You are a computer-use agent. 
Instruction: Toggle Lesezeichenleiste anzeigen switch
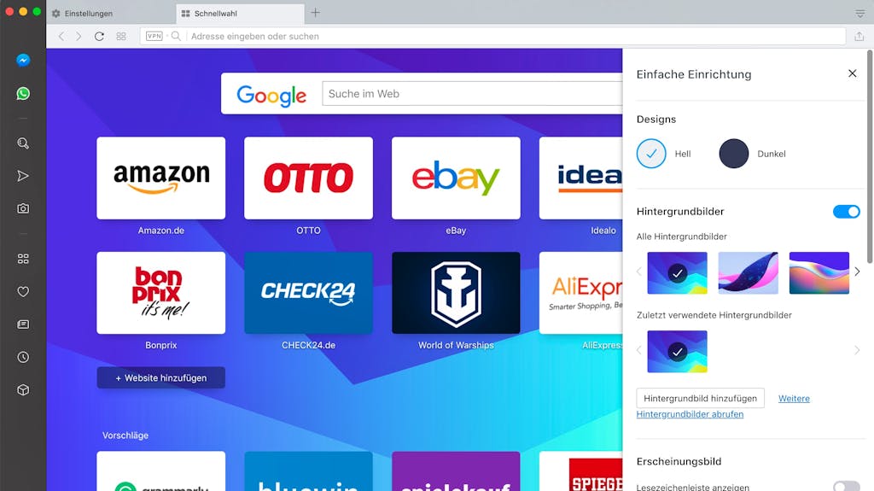pyautogui.click(x=846, y=487)
